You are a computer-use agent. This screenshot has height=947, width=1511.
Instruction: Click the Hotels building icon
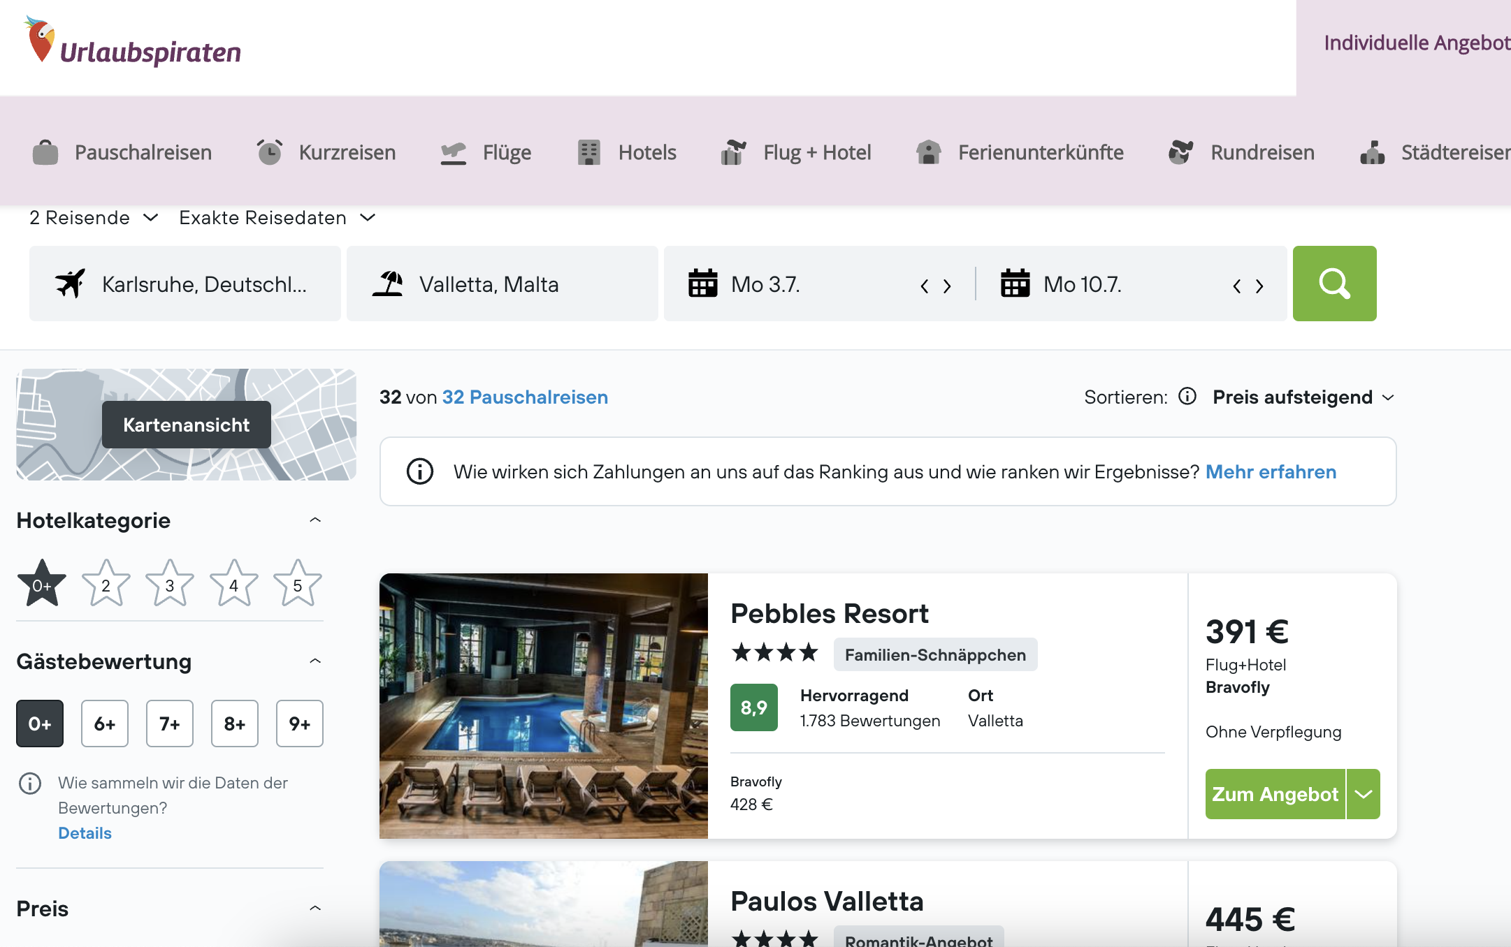(589, 152)
